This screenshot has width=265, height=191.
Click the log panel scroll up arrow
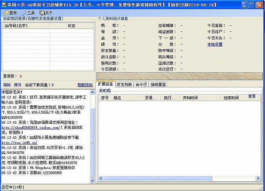(92, 92)
